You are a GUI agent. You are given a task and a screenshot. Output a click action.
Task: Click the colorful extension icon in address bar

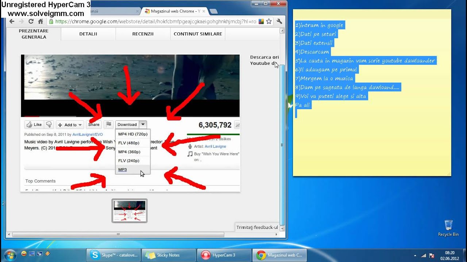click(261, 21)
